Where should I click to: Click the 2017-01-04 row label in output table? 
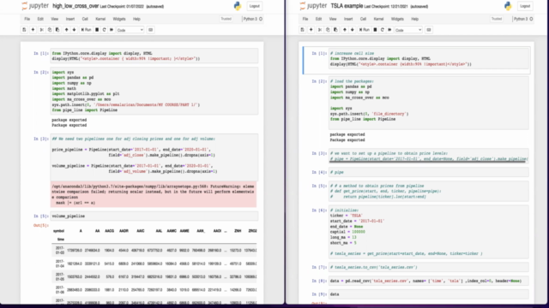[60, 264]
